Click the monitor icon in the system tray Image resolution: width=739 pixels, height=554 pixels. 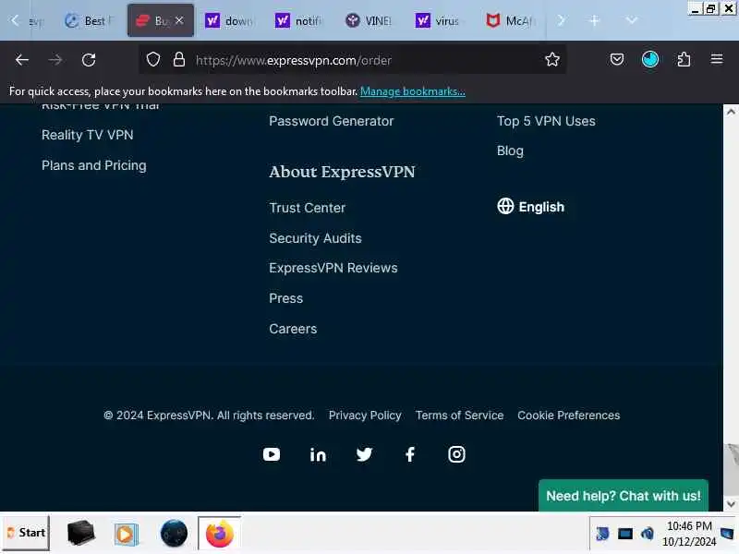click(x=625, y=534)
